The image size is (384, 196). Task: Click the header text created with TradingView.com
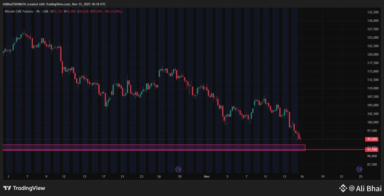[x=49, y=4]
